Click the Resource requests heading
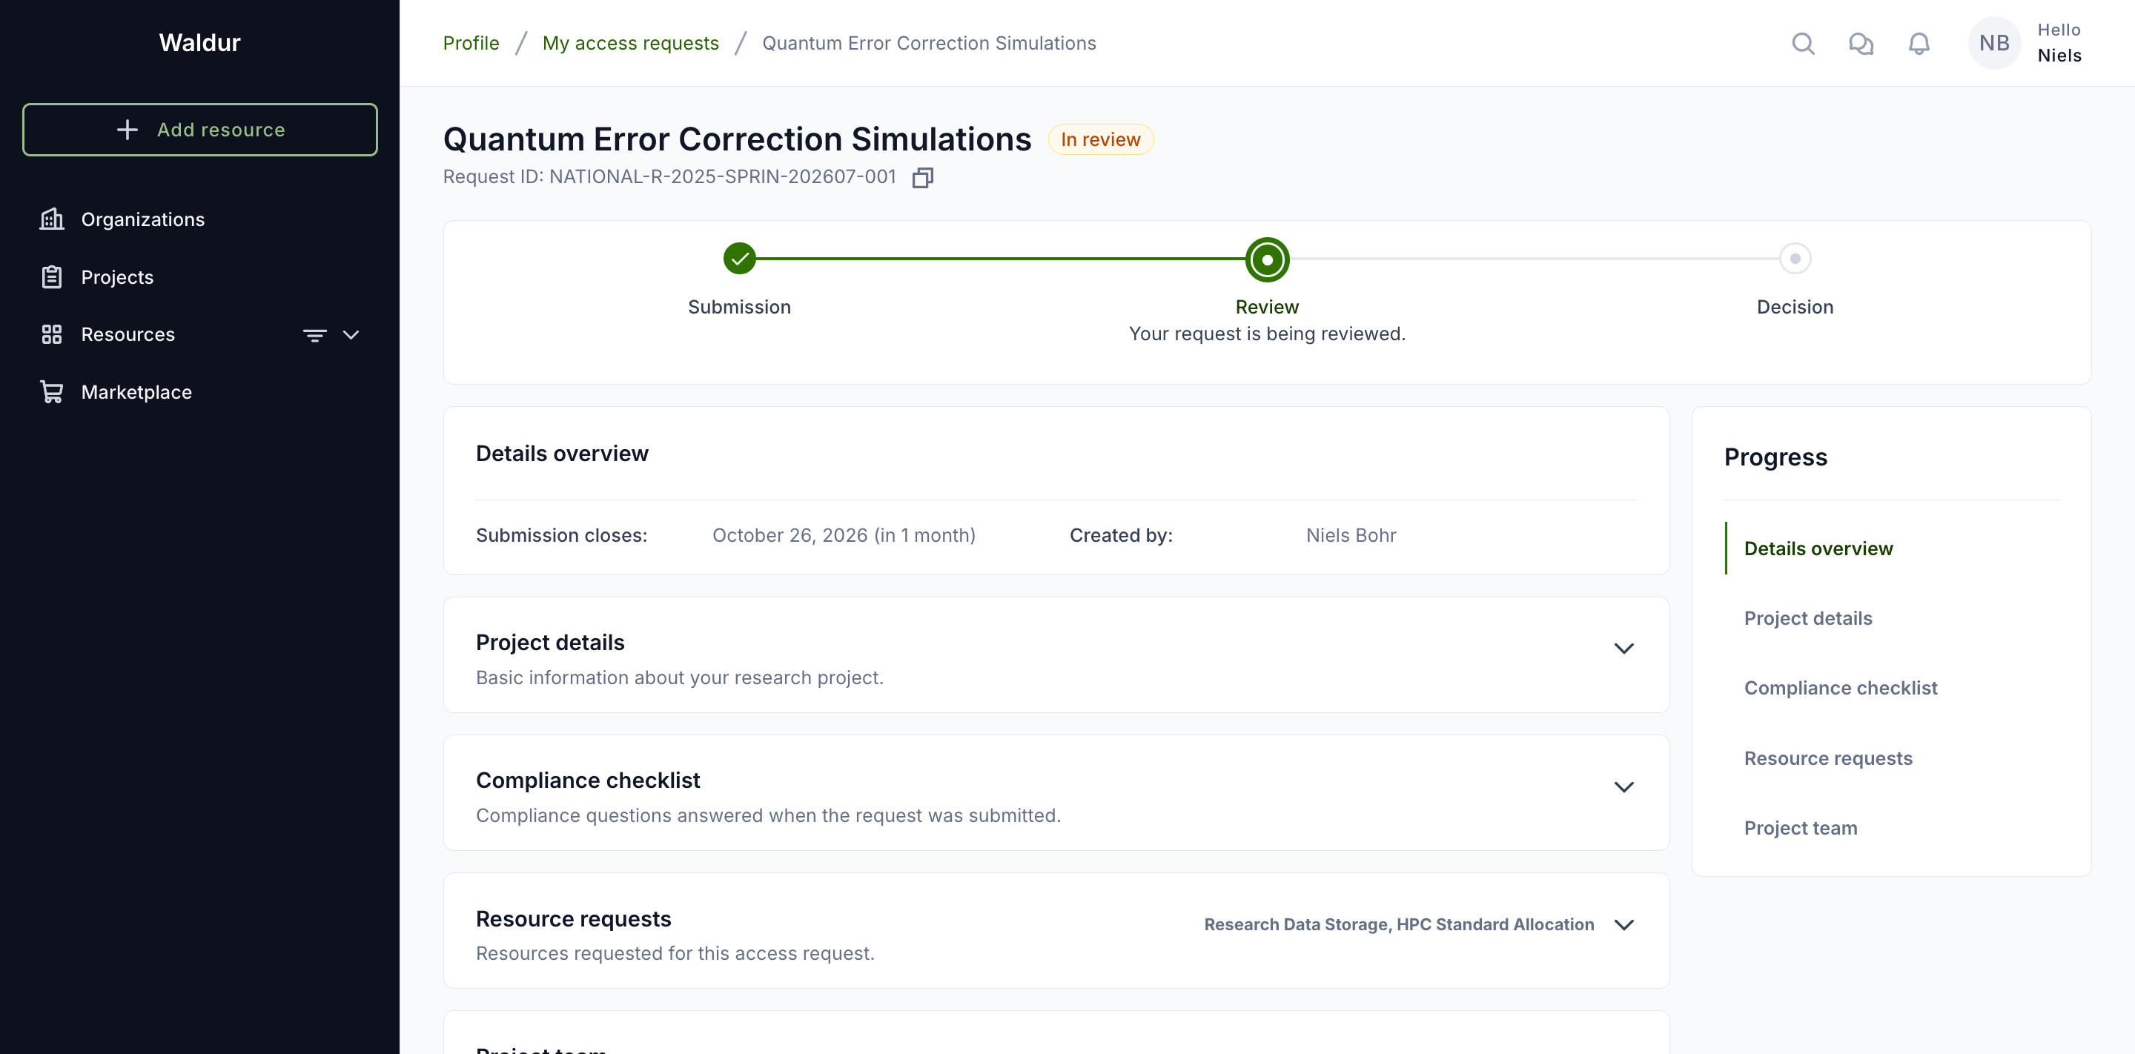The width and height of the screenshot is (2135, 1054). click(573, 919)
